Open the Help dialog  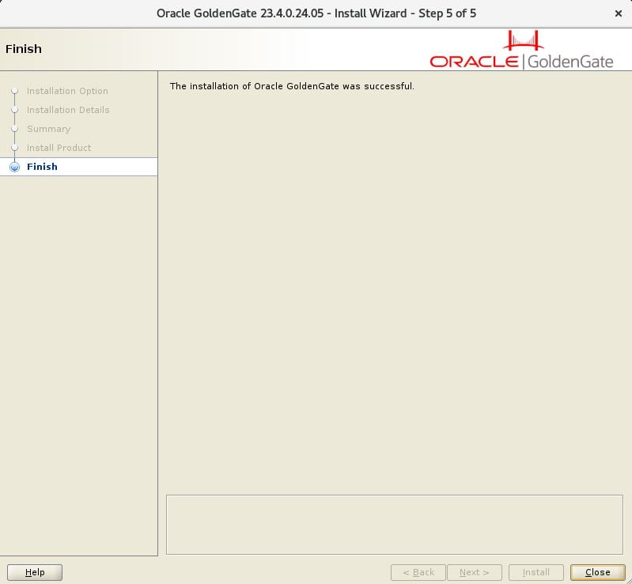35,572
